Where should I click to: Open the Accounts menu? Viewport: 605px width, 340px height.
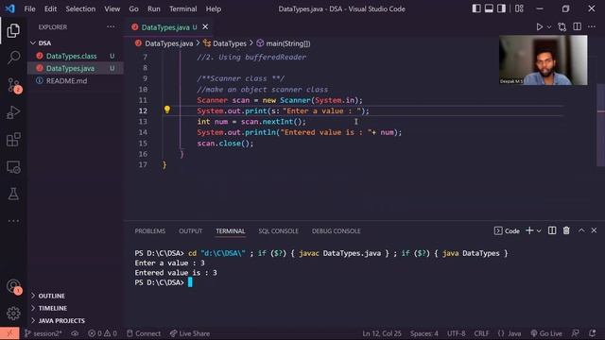pyautogui.click(x=13, y=286)
